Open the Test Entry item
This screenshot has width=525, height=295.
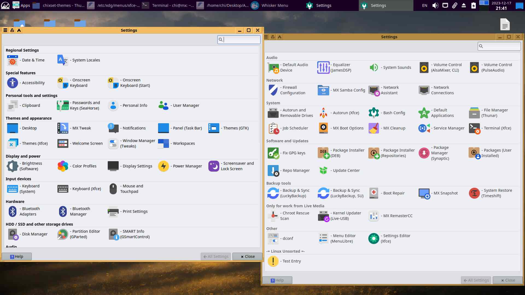coord(273,261)
